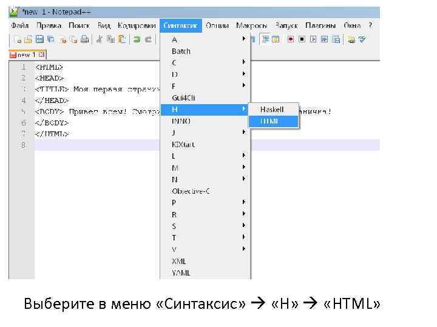Click the Print toolbar icon

[85, 39]
